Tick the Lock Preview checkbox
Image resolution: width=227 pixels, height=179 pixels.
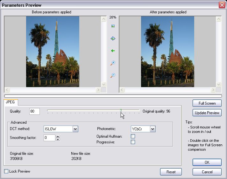[6, 171]
